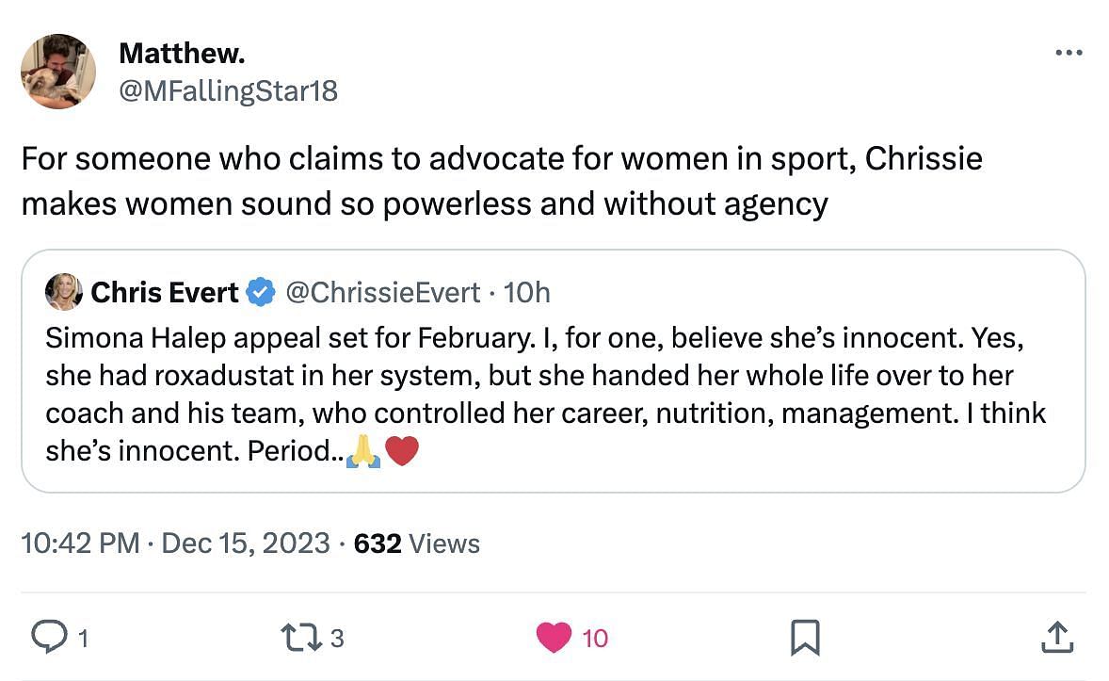The image size is (1109, 681).
Task: Click Chris Evert's small avatar
Action: click(64, 293)
